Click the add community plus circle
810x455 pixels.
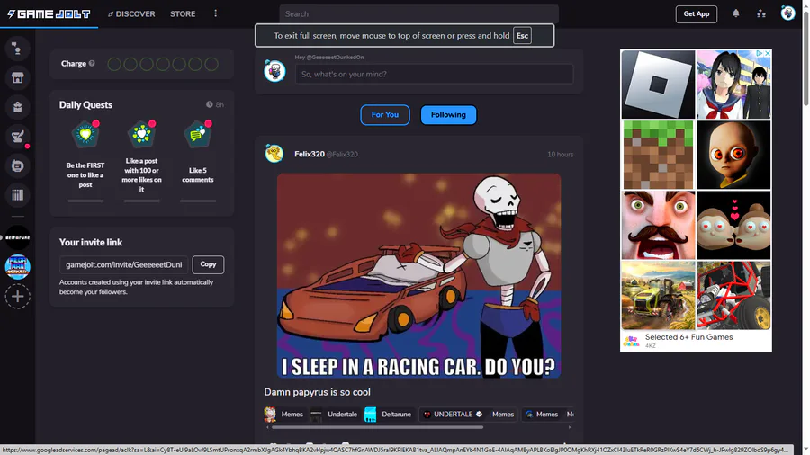click(x=18, y=297)
